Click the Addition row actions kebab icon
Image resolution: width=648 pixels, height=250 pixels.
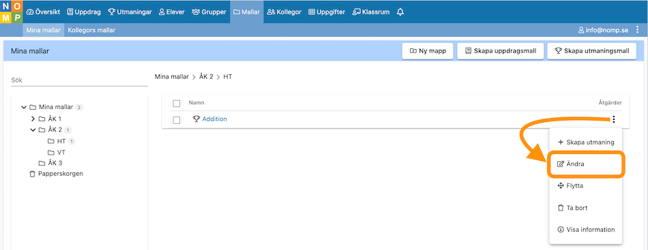click(614, 120)
